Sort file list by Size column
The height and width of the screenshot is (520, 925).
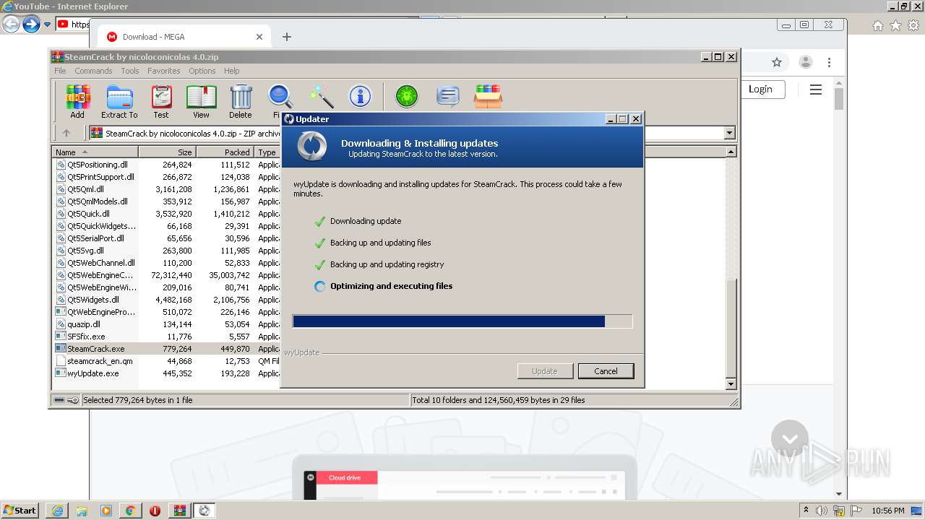pyautogui.click(x=167, y=152)
